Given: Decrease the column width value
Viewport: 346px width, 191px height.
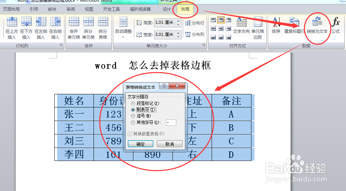Looking at the screenshot, I should 178,37.
